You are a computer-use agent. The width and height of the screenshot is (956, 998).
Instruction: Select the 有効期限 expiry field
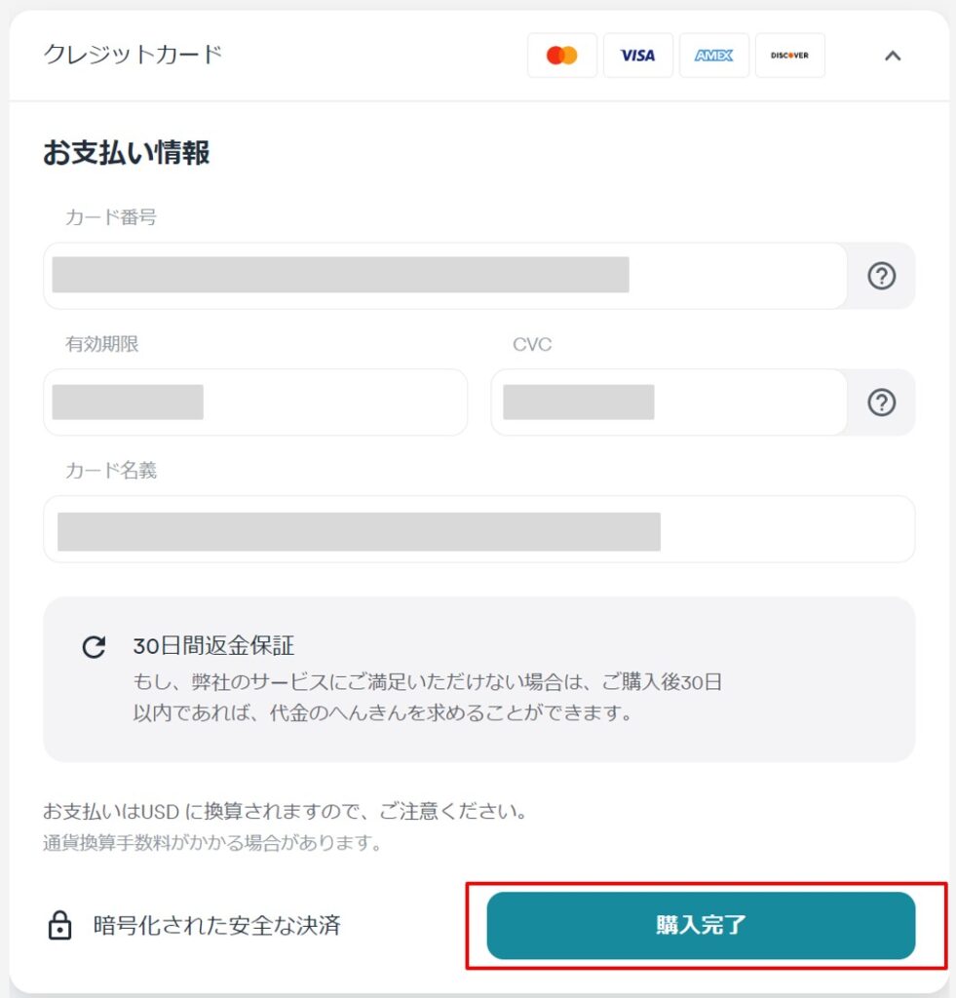(255, 402)
